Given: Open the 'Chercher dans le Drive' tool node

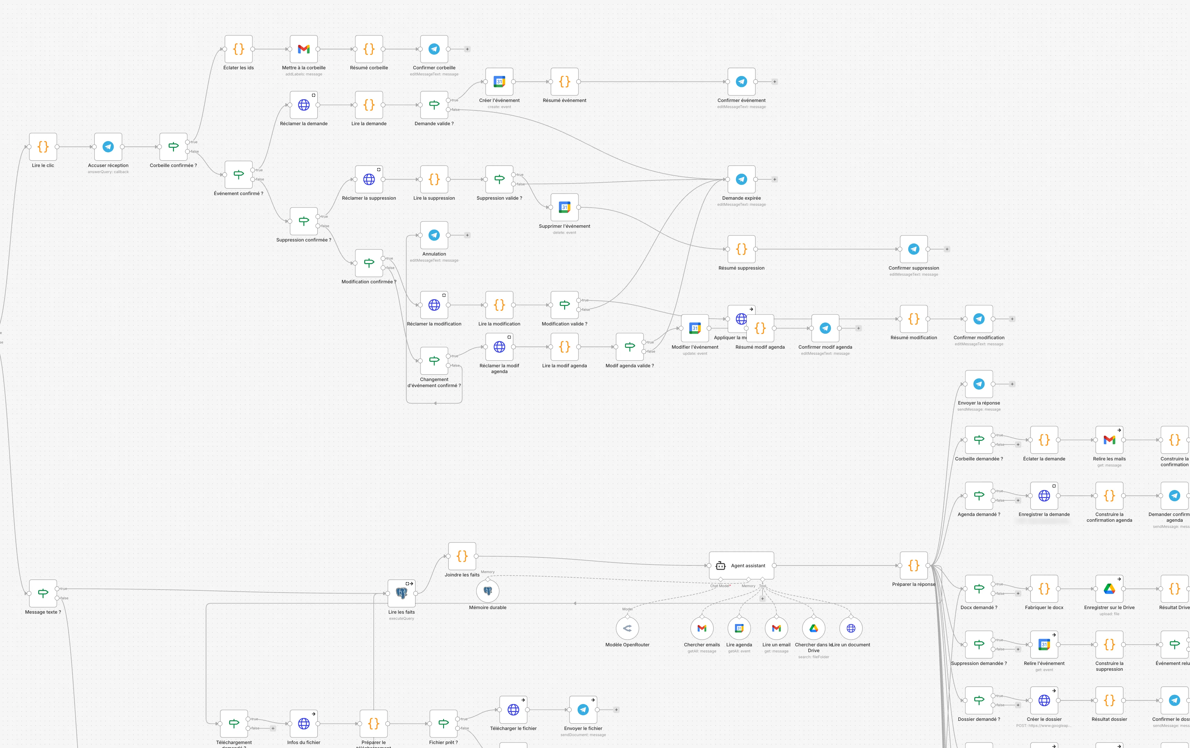Looking at the screenshot, I should point(814,628).
